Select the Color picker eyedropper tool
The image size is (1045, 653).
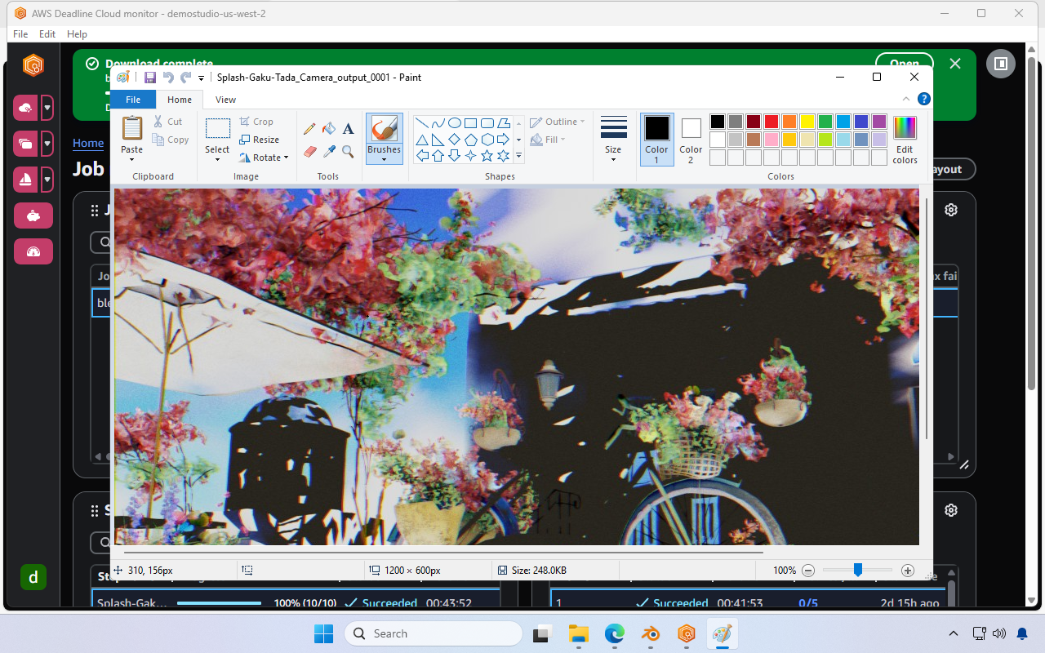[329, 151]
